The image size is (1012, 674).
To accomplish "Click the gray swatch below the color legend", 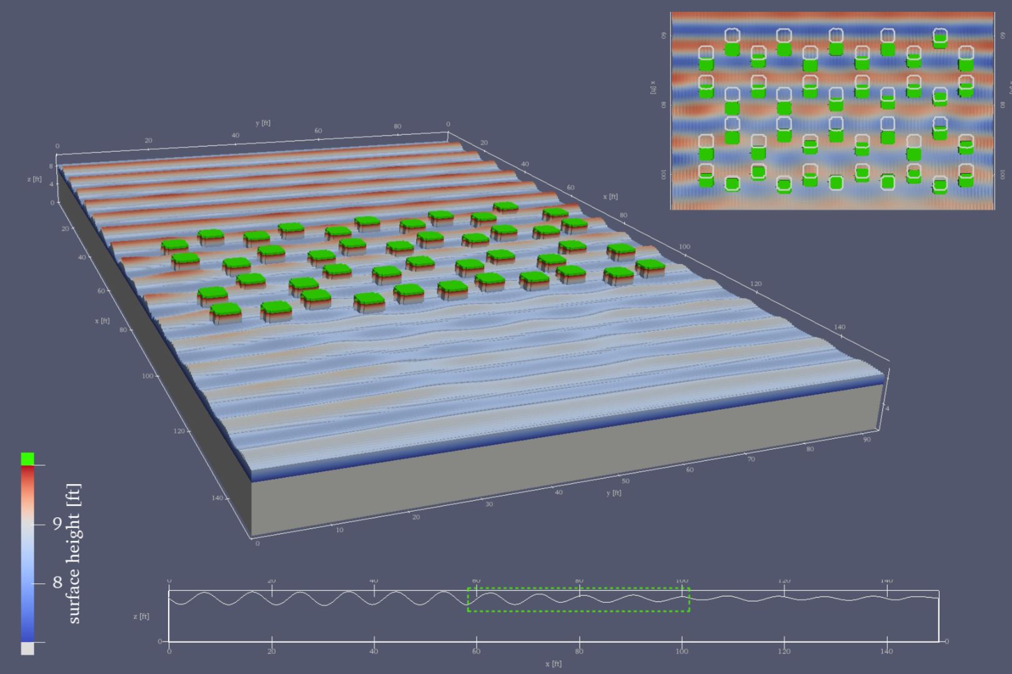I will pyautogui.click(x=27, y=648).
